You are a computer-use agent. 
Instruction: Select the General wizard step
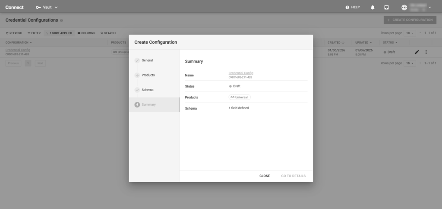tap(147, 60)
